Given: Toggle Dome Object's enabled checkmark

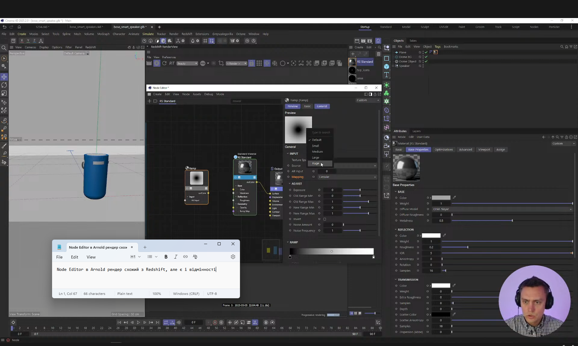Looking at the screenshot, I should coord(426,61).
